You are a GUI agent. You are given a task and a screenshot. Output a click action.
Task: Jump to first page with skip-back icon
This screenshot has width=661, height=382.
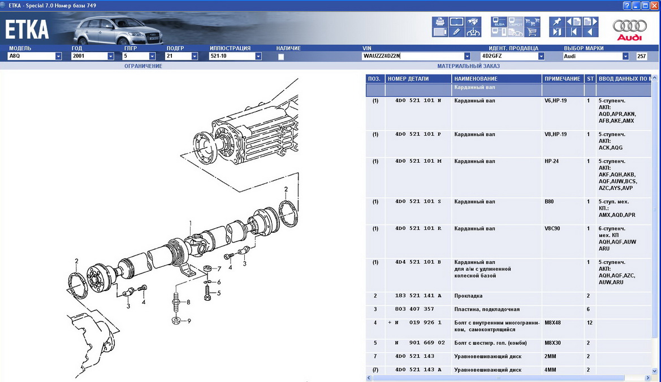point(573,32)
